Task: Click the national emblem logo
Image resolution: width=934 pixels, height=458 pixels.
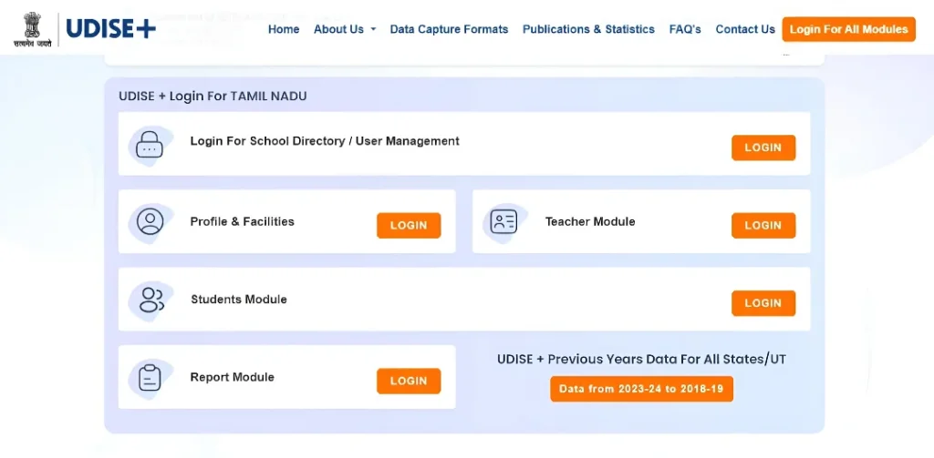Action: [x=32, y=29]
